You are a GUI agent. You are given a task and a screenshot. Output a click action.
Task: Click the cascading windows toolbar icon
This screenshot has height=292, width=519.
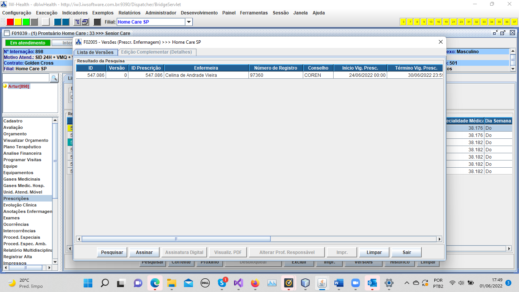click(85, 22)
